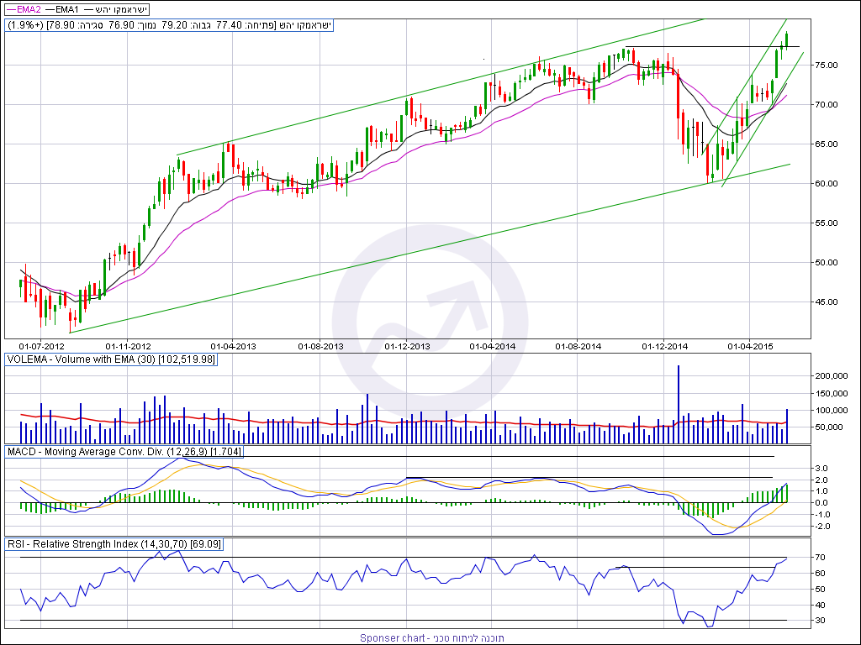Image resolution: width=861 pixels, height=645 pixels.
Task: Click the 200,000 volume axis label
Action: 831,376
